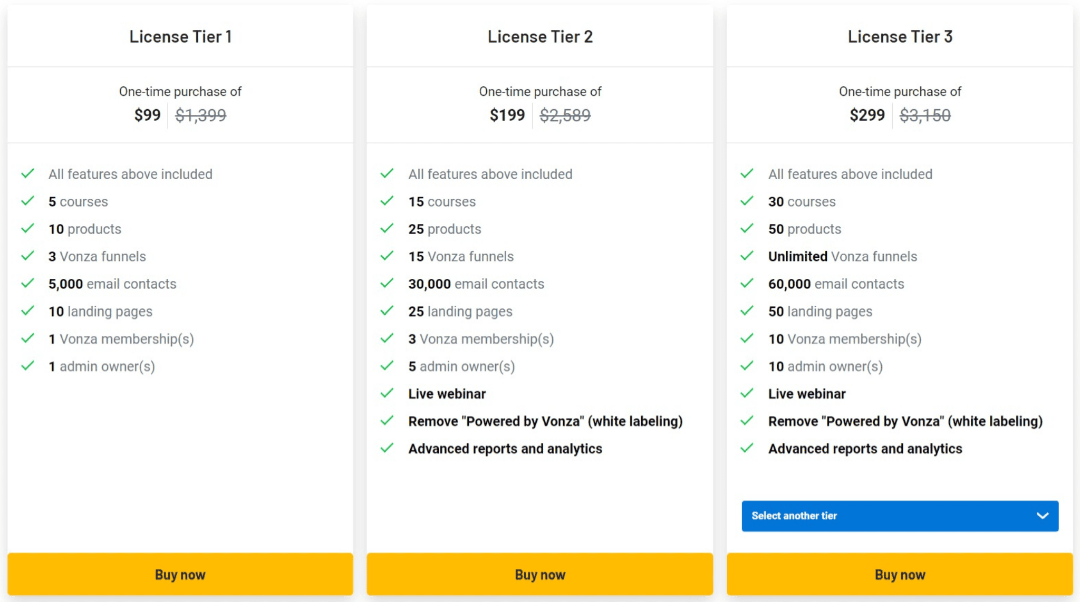Click the crossed-out $2,589 price
1080x602 pixels.
pyautogui.click(x=565, y=115)
